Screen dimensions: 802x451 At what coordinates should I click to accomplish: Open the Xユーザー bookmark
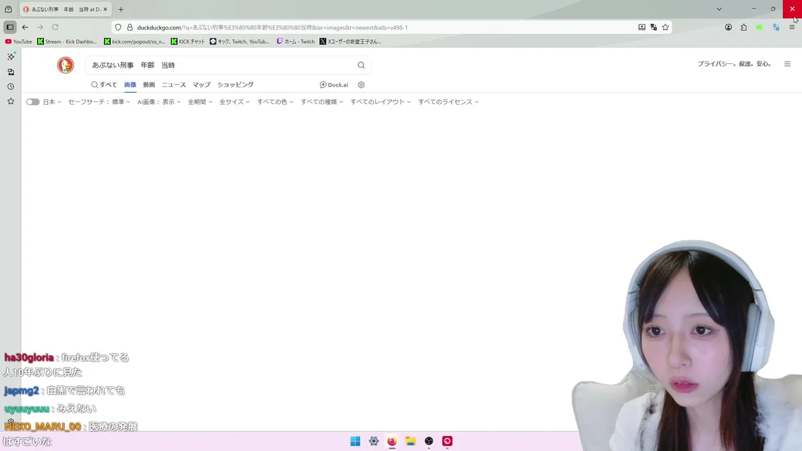[350, 41]
